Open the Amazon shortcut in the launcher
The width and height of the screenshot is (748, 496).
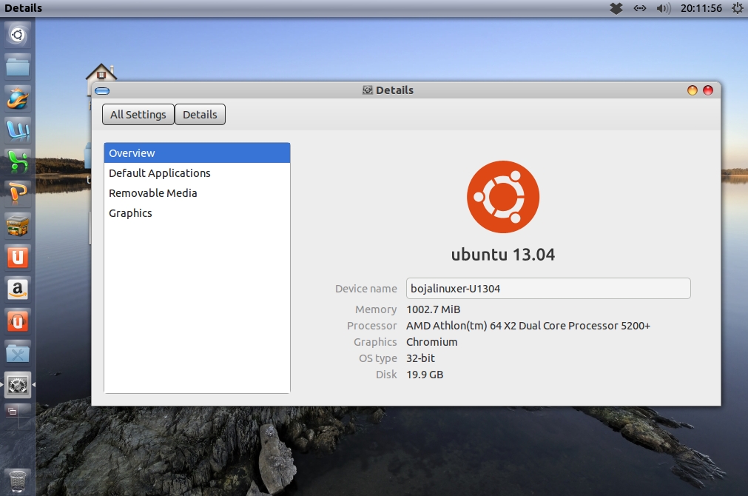(x=16, y=289)
